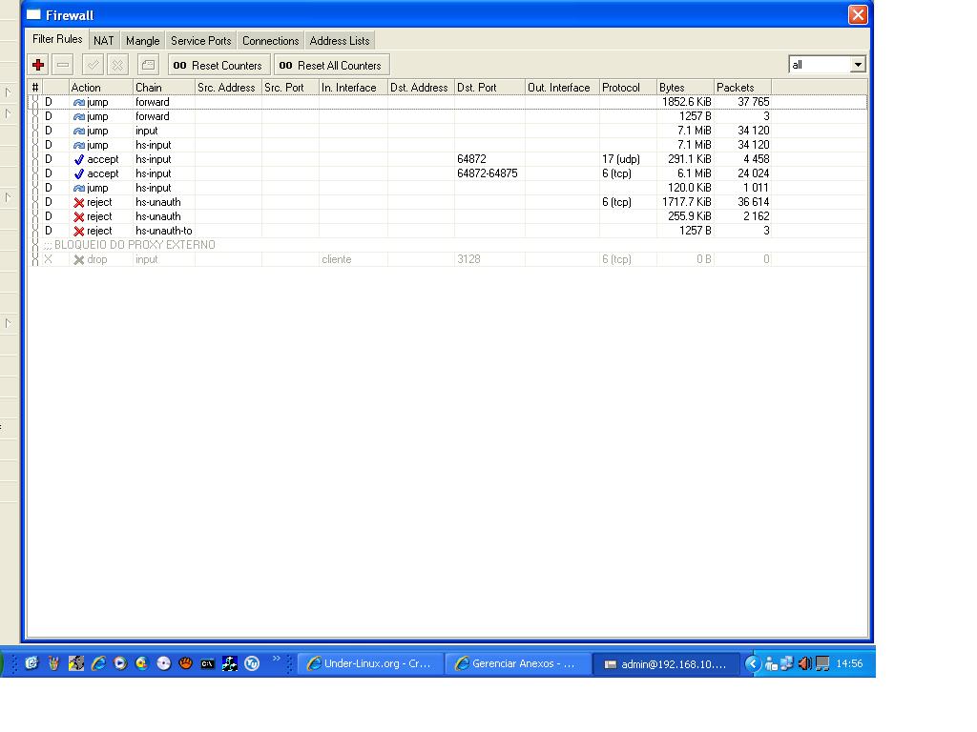The image size is (977, 732).
Task: Sort by the Bytes column header
Action: click(x=685, y=87)
